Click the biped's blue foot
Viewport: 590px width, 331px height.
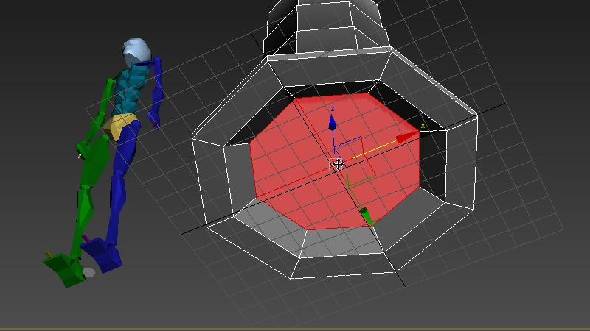(x=102, y=254)
